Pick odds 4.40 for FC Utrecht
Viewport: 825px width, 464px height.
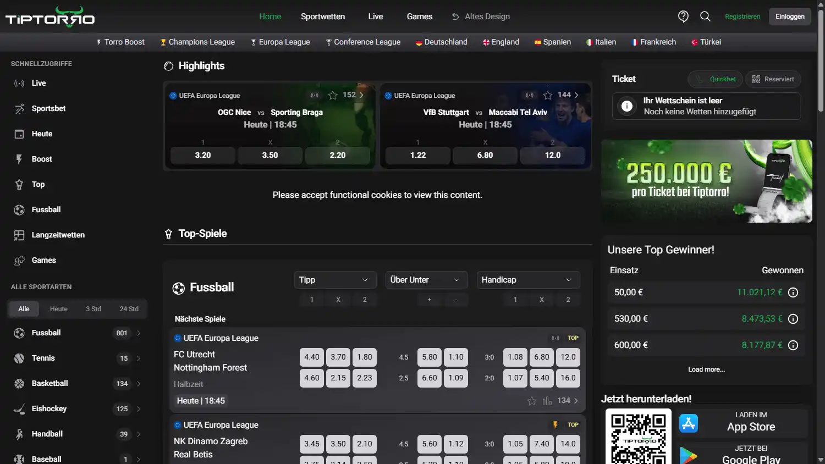312,357
